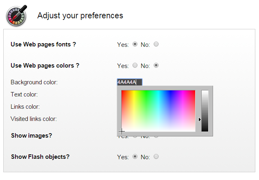
Task: Select Yes for Show Flash objects
Action: click(135, 156)
